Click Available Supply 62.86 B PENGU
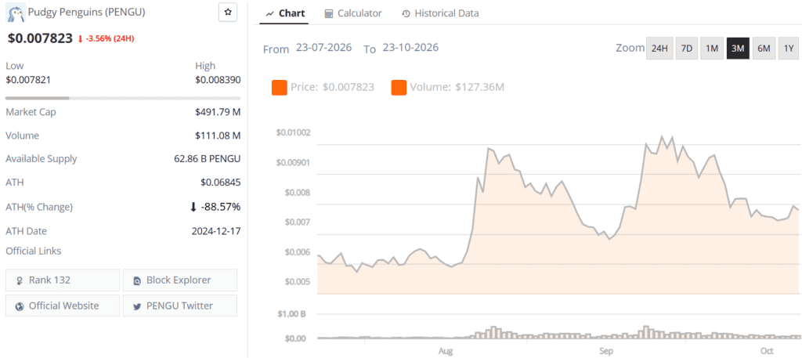The width and height of the screenshot is (802, 358). tap(207, 158)
